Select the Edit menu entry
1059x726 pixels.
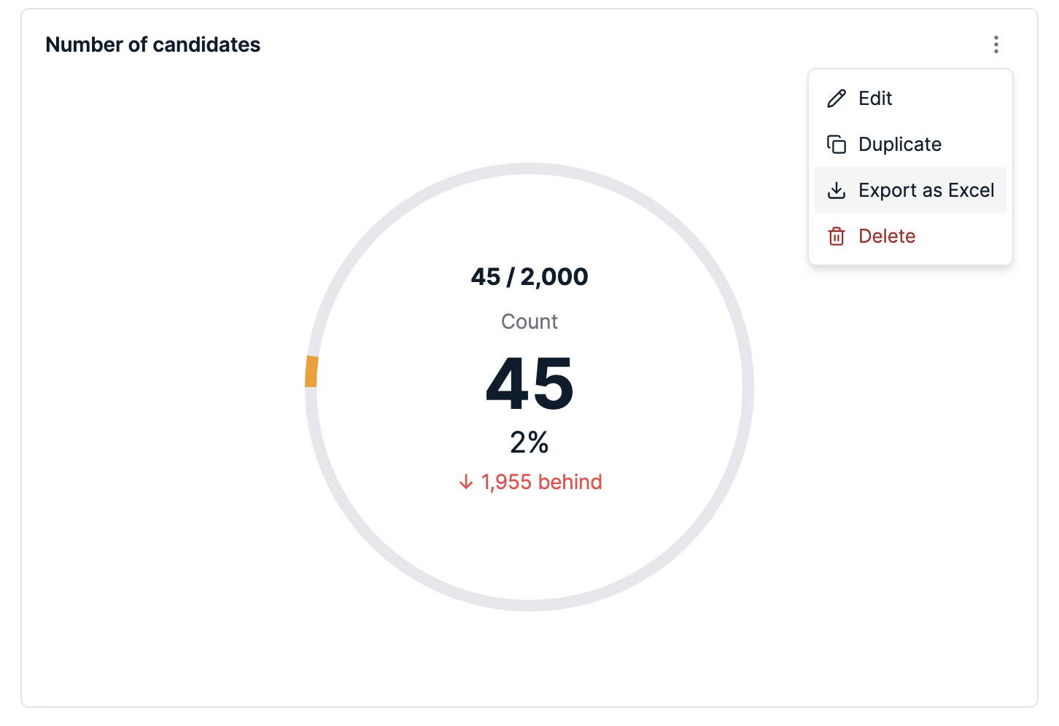click(910, 98)
